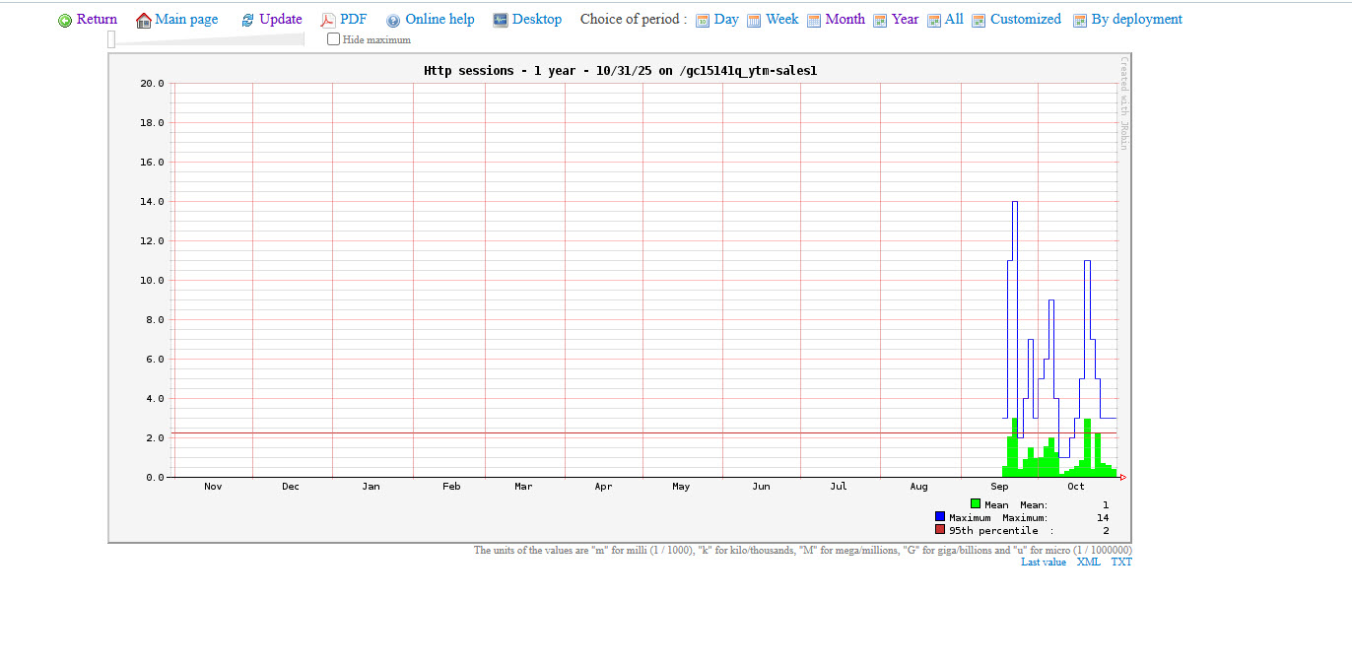Select the Week period
Viewport: 1352px width, 663px height.
[x=781, y=20]
